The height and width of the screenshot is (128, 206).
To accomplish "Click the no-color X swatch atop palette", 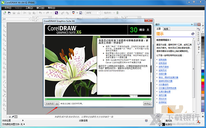I will pos(203,35).
